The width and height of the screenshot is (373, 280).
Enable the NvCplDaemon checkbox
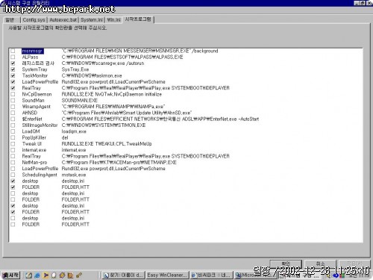tap(13, 94)
